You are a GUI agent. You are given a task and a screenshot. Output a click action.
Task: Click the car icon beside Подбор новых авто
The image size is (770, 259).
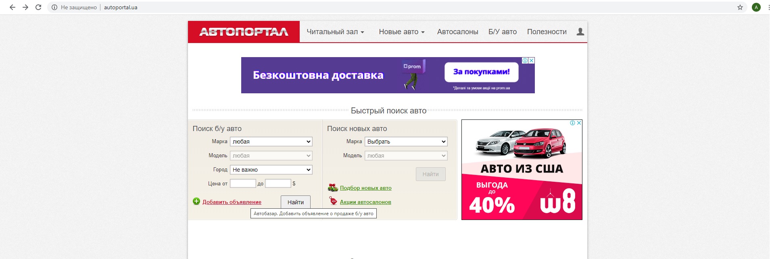(x=333, y=187)
